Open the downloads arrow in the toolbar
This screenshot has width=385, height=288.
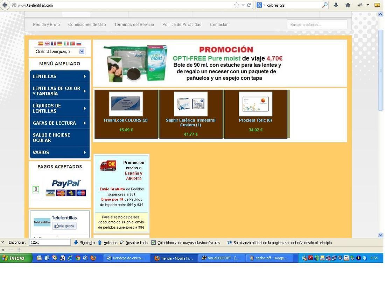tap(336, 5)
